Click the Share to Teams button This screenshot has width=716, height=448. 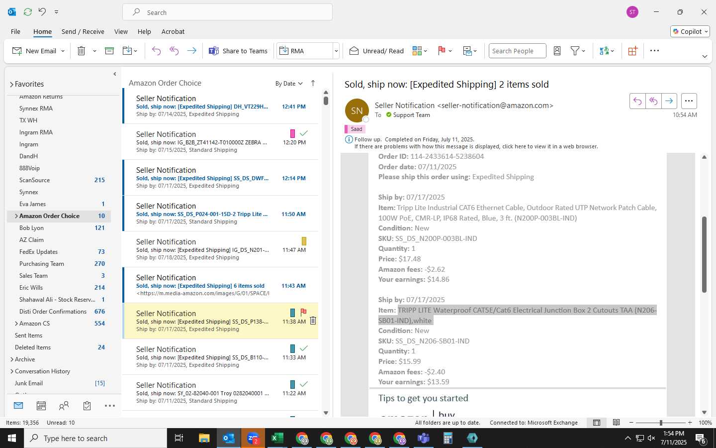tap(238, 51)
